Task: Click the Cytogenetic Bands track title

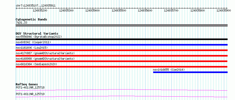Action: pyautogui.click(x=31, y=19)
